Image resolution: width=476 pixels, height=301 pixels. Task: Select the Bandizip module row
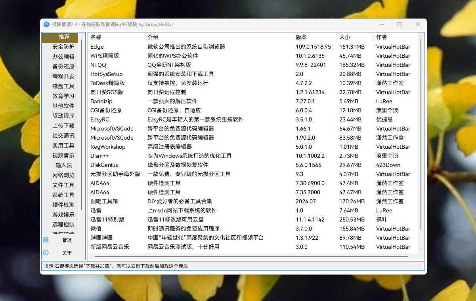(x=253, y=101)
